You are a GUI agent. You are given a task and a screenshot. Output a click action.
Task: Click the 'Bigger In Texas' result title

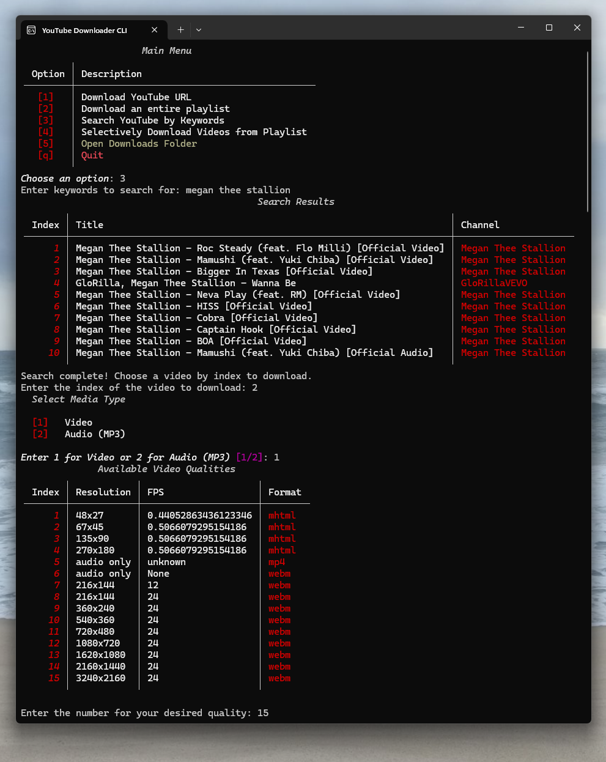(x=224, y=272)
